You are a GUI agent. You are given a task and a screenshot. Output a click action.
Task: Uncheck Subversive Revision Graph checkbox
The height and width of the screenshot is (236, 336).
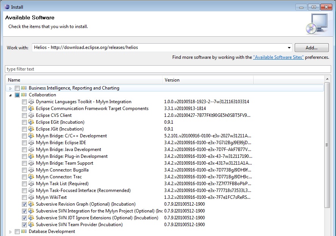(x=24, y=205)
